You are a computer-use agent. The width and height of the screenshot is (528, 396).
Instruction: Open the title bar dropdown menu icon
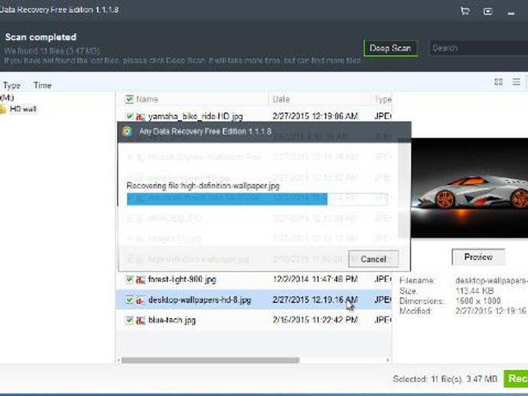(x=488, y=11)
